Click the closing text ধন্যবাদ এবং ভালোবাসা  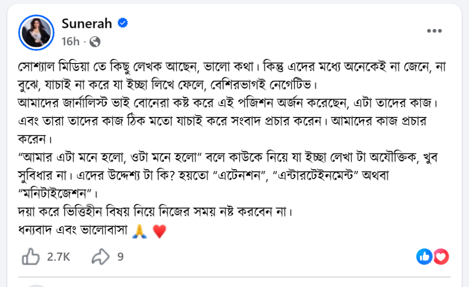pyautogui.click(x=73, y=232)
